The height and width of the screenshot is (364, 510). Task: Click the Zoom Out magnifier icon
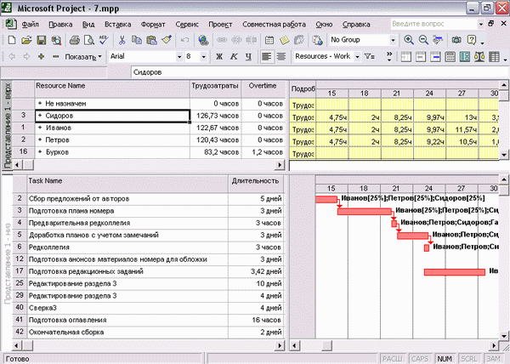coord(423,40)
